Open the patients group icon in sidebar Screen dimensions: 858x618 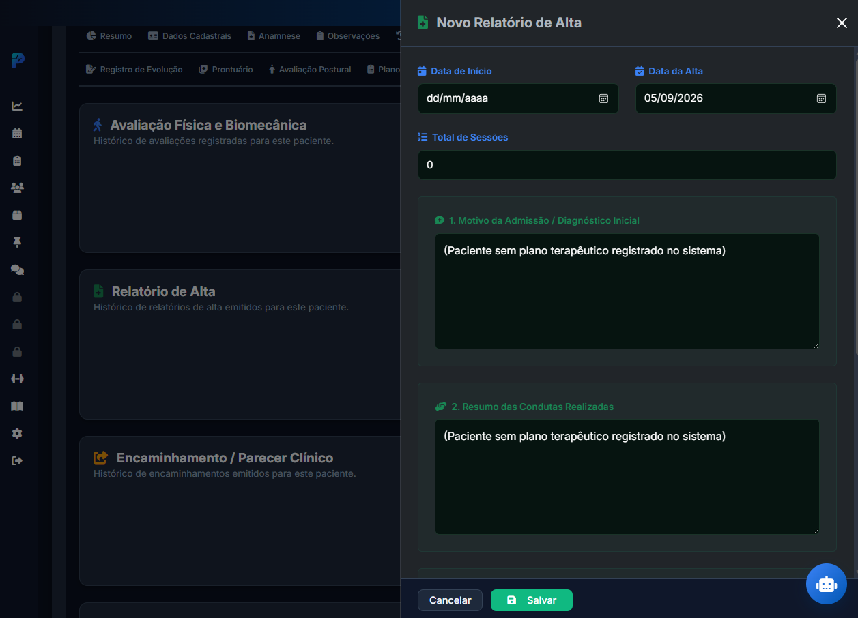click(17, 188)
